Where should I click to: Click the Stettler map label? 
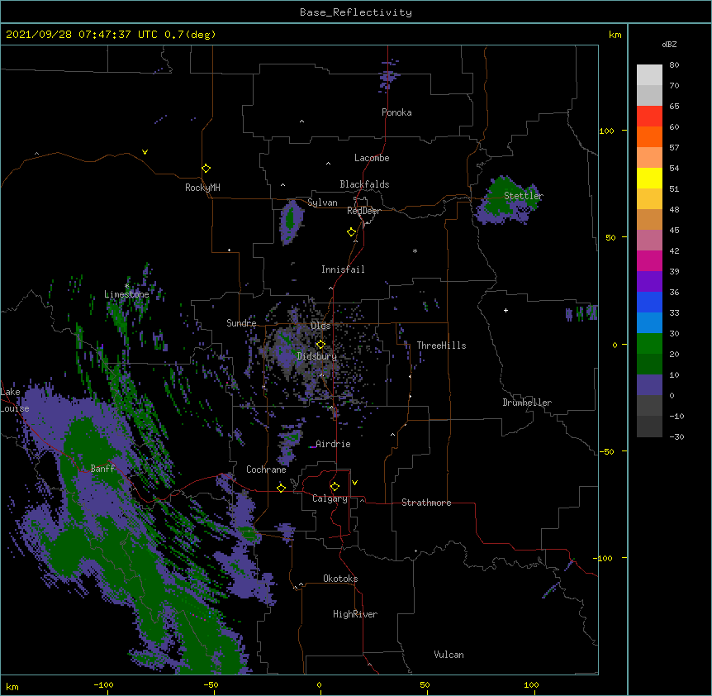(x=524, y=196)
